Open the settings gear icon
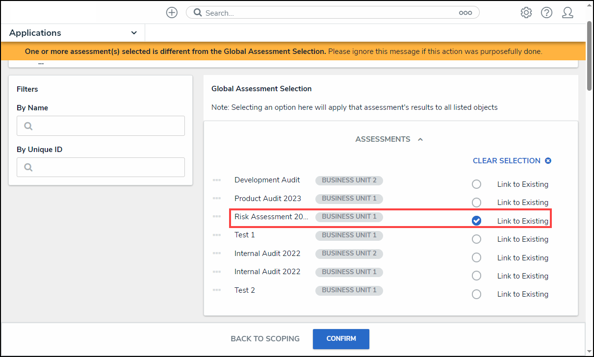The image size is (594, 357). tap(526, 13)
